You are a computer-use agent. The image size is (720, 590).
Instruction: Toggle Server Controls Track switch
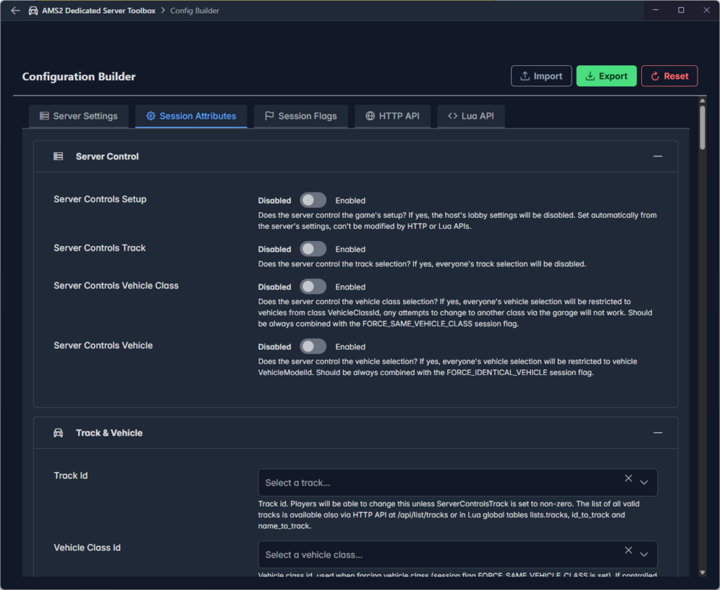313,249
